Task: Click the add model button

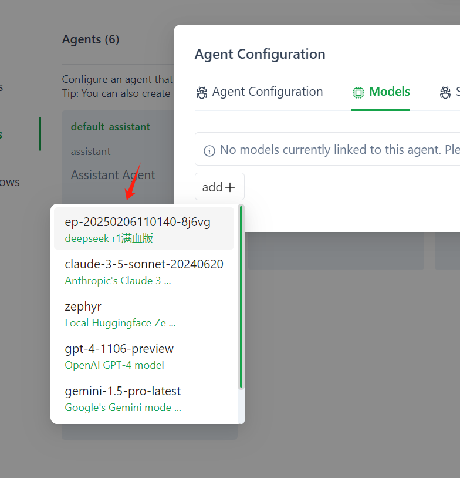Action: click(219, 187)
